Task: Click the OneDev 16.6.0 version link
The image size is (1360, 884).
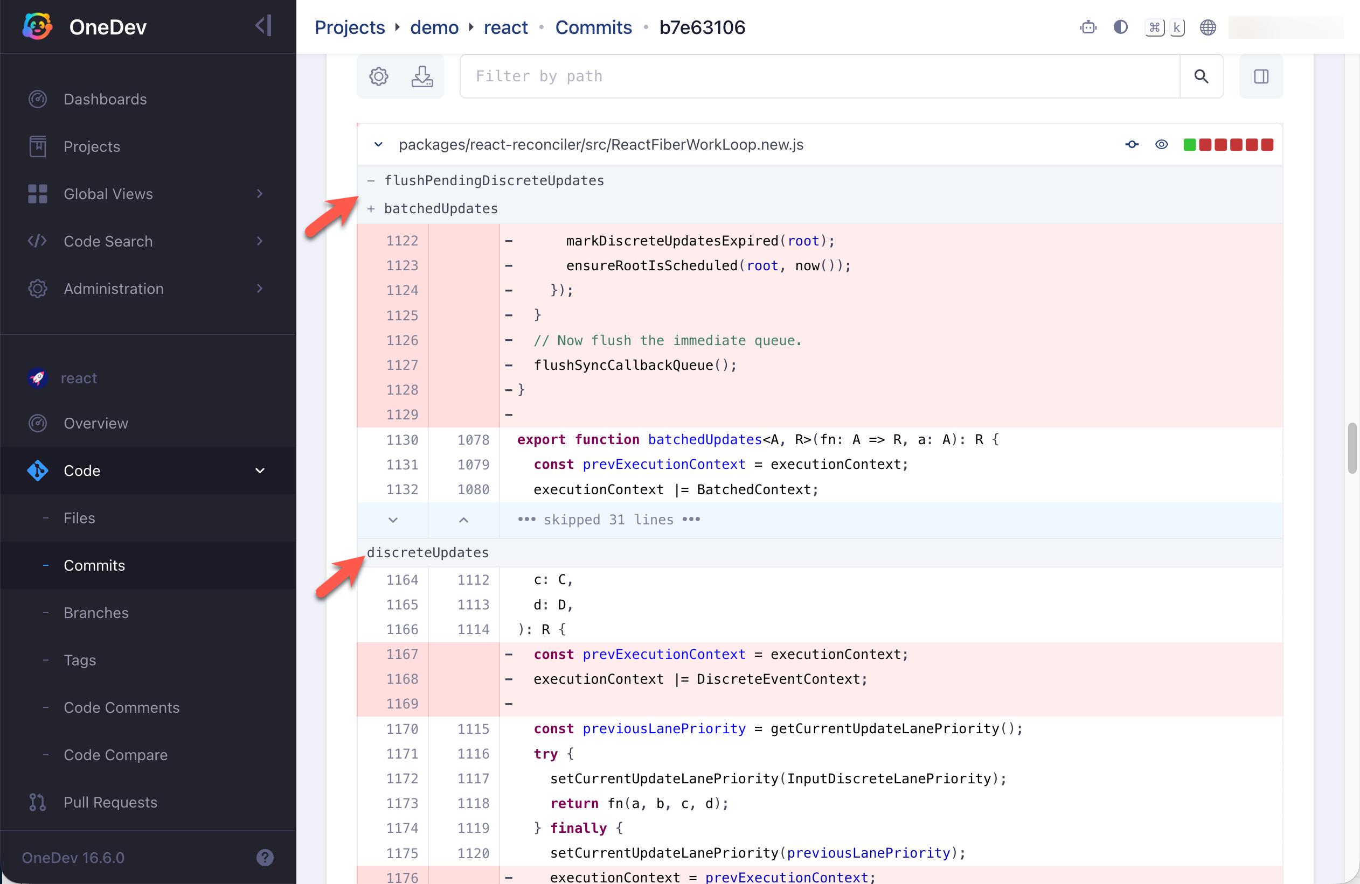Action: pyautogui.click(x=73, y=857)
